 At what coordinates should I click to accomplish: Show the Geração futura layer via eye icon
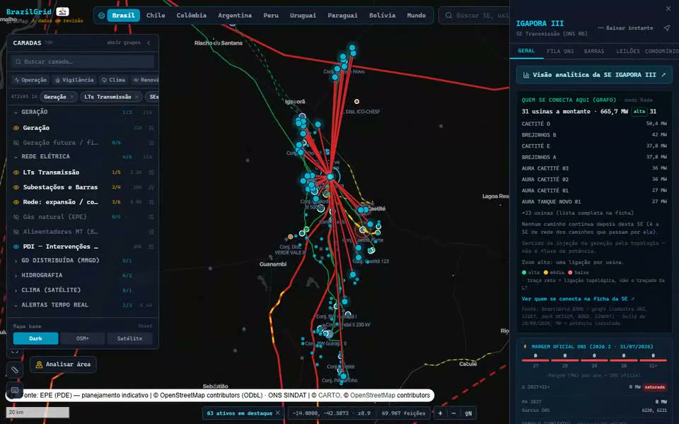pos(16,143)
